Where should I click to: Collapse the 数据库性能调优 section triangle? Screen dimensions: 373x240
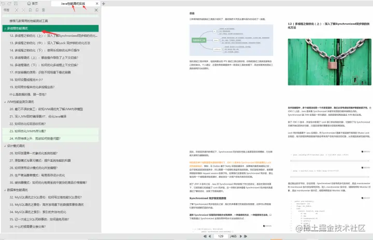point(5,190)
